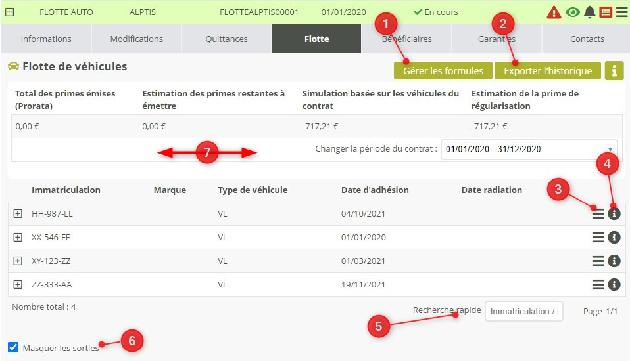Click the green info button beside Exporter l'historique
The image size is (630, 361).
pos(614,71)
